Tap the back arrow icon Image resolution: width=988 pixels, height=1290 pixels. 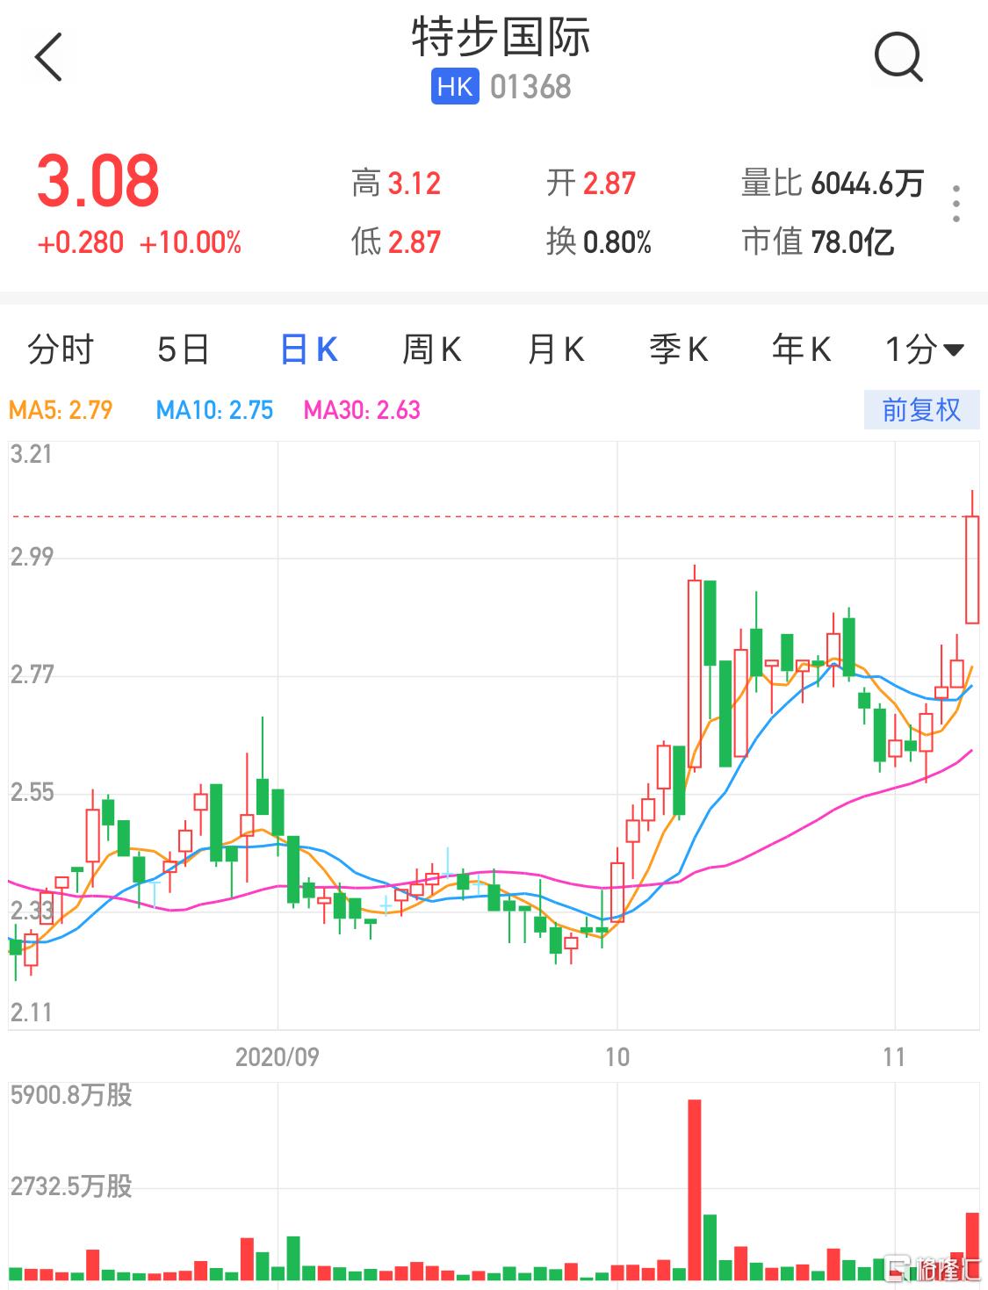[x=49, y=58]
